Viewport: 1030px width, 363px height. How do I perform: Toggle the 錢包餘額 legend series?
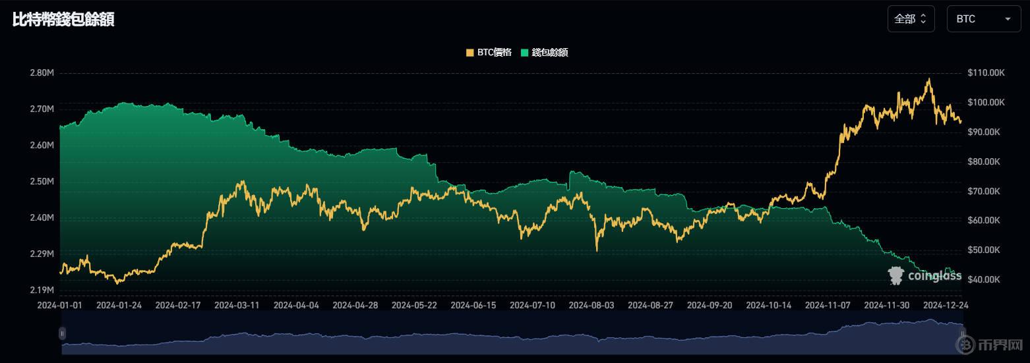[544, 53]
